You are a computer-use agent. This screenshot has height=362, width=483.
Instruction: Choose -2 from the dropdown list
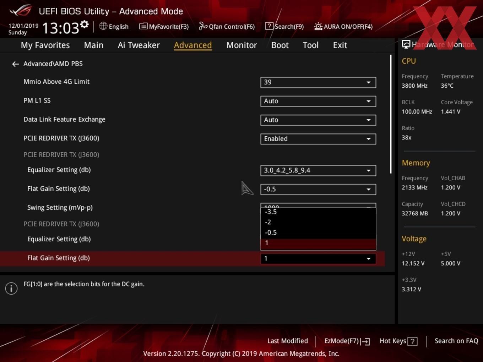coord(318,222)
